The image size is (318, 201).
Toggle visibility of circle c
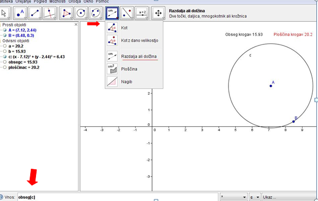5,57
